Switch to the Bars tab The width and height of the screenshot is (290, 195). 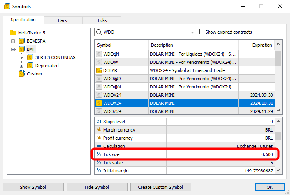pyautogui.click(x=63, y=20)
